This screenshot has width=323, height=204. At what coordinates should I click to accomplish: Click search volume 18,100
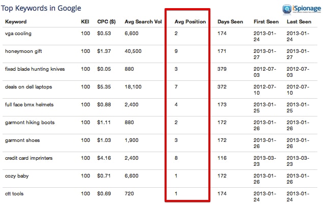point(133,87)
